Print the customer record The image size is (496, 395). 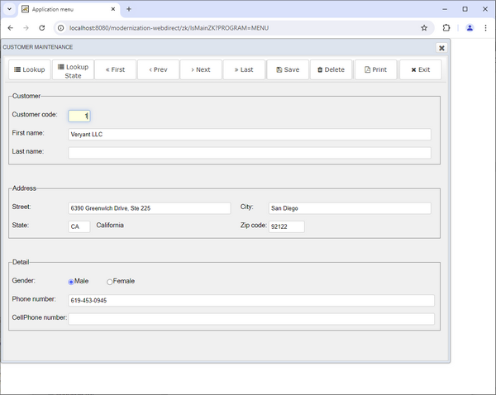375,69
